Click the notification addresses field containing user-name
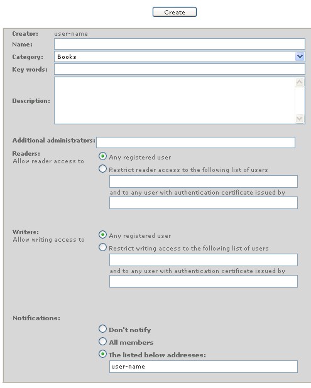The width and height of the screenshot is (311, 388). 204,367
